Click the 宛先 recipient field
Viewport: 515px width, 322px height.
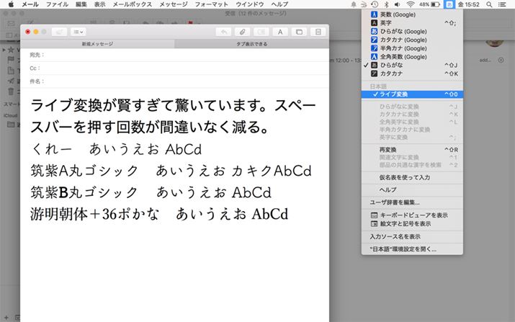(180, 55)
